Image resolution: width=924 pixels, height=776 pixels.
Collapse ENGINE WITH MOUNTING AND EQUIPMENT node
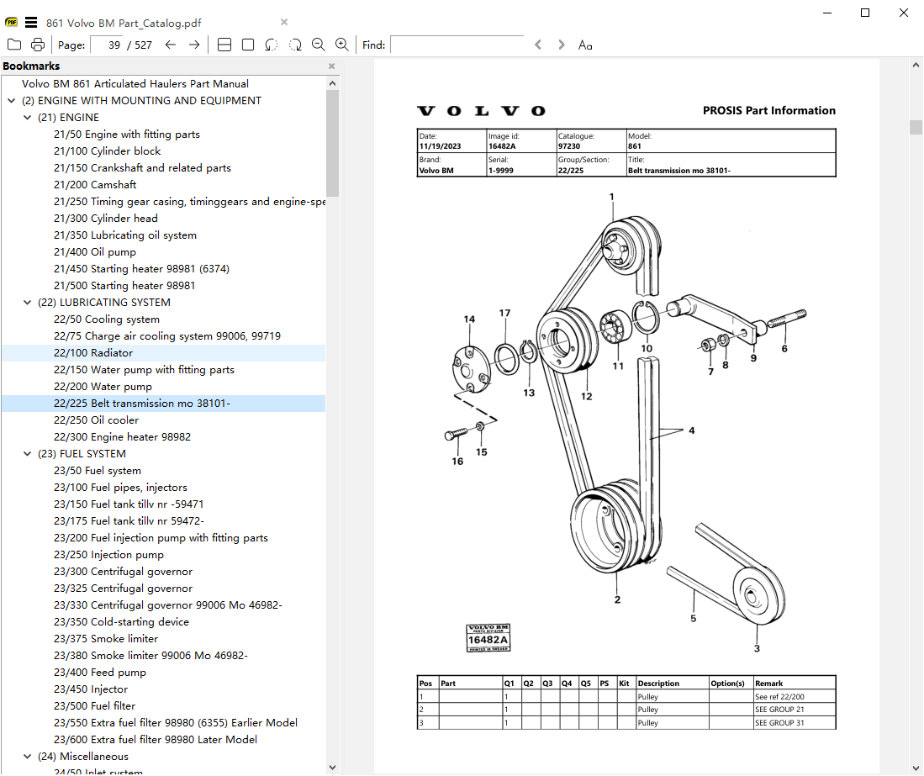tap(11, 101)
